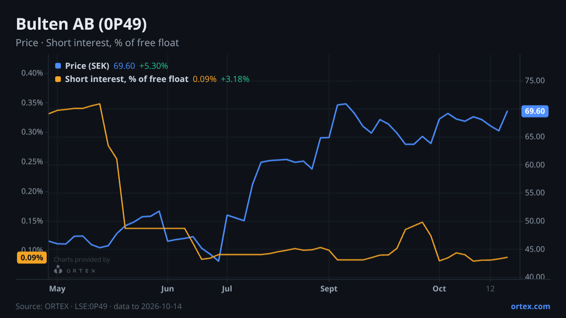Click the 69.60 price axis badge

pos(534,111)
